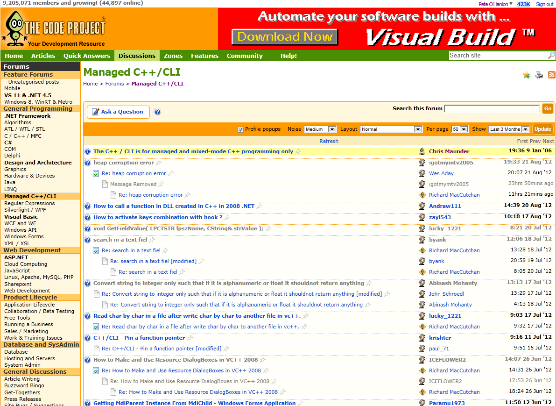This screenshot has width=556, height=406.
Task: Click the question icon for How to Make and Use Resource DialogBoxes
Action: click(x=88, y=360)
